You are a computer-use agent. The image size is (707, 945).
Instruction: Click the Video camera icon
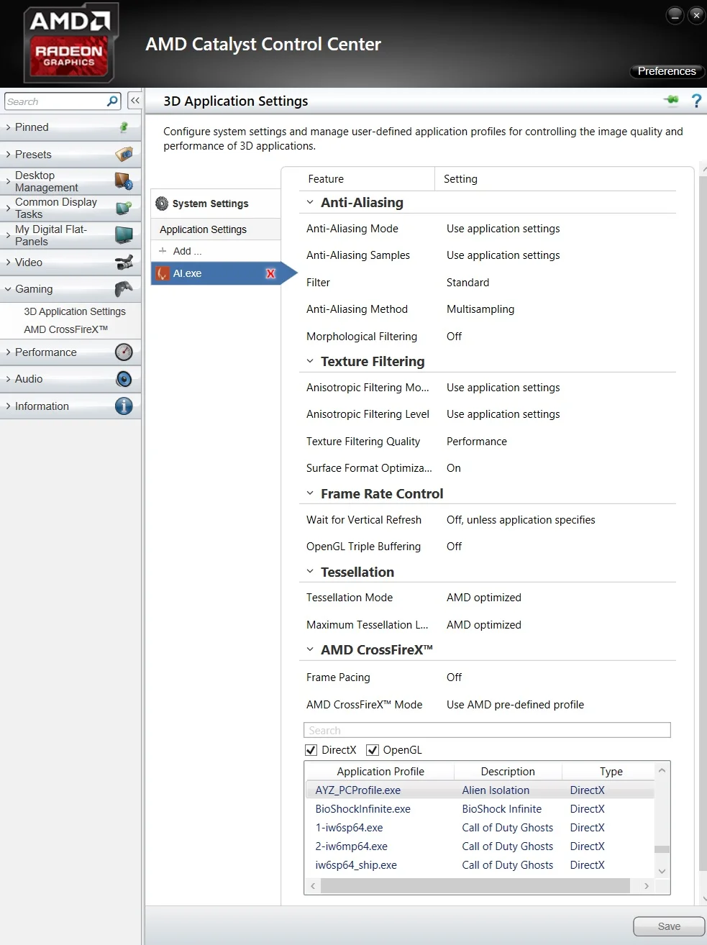(124, 262)
